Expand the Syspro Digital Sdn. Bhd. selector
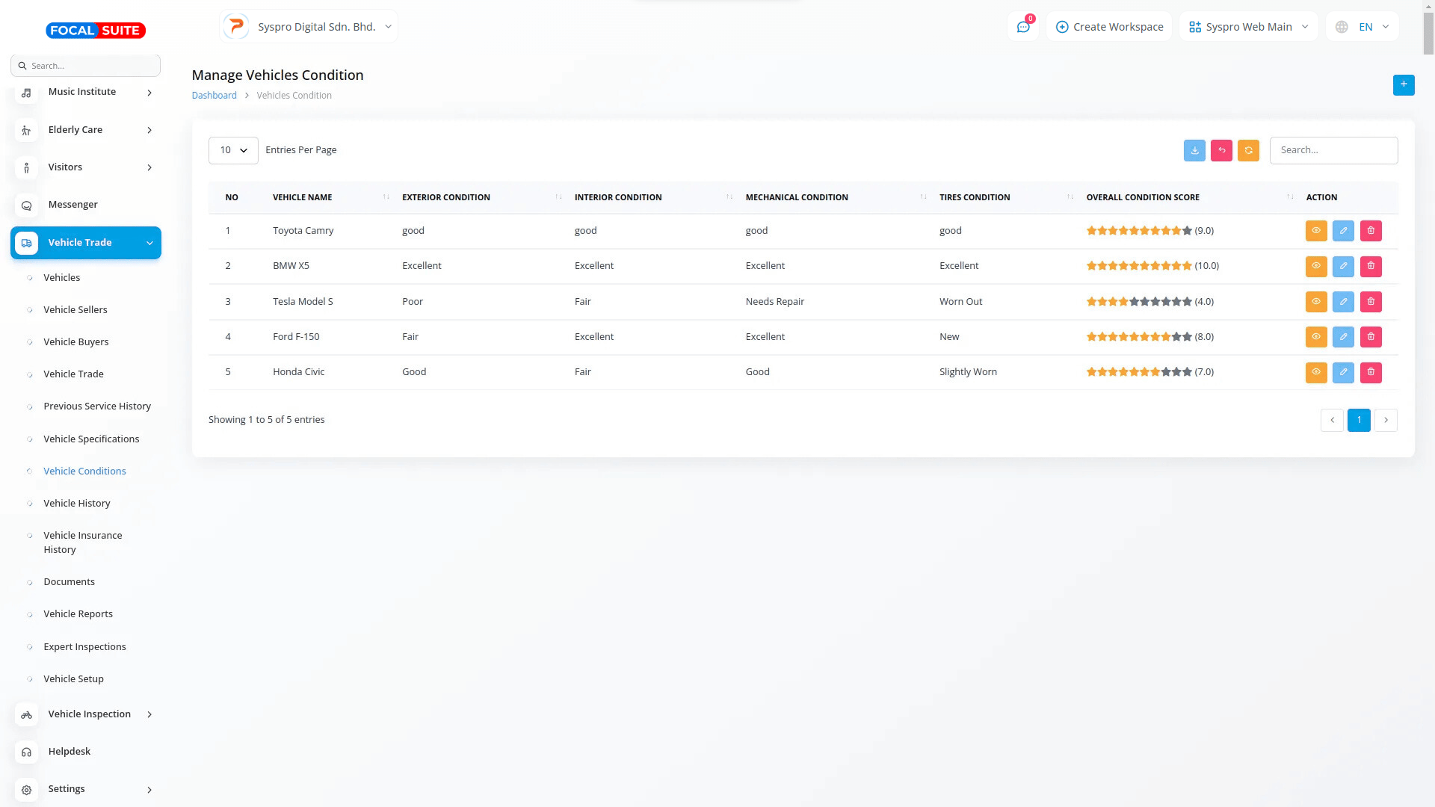1435x807 pixels. (309, 27)
